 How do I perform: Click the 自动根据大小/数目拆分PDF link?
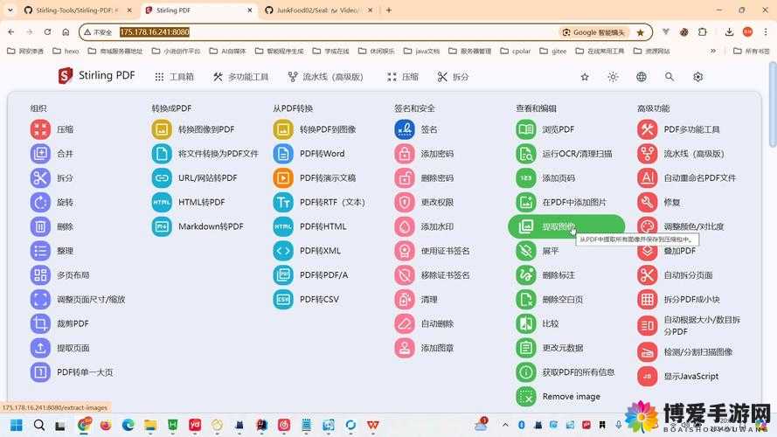702,325
